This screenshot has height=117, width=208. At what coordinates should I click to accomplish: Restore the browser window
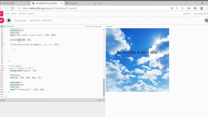coord(202,3)
